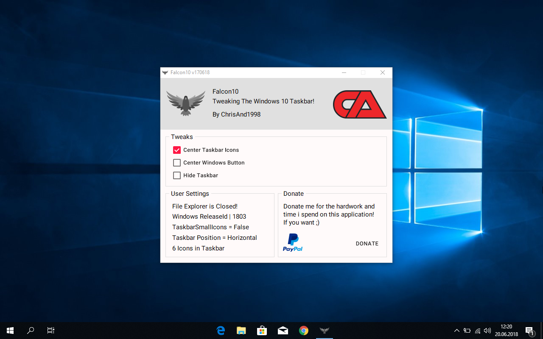The height and width of the screenshot is (339, 543).
Task: Click 'Tweaking The Windows 10 Taskbar!' text
Action: click(x=263, y=101)
